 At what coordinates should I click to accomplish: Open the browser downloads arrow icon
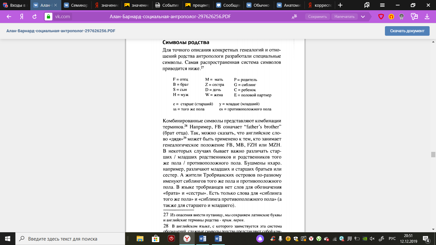[x=427, y=17]
